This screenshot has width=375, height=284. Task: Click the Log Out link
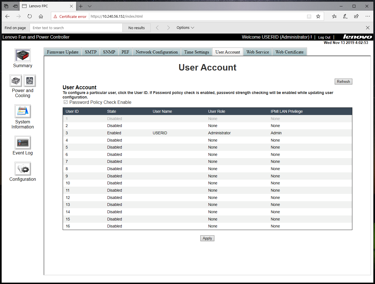(x=324, y=37)
